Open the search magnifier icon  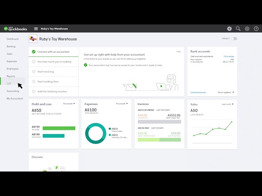(238, 29)
